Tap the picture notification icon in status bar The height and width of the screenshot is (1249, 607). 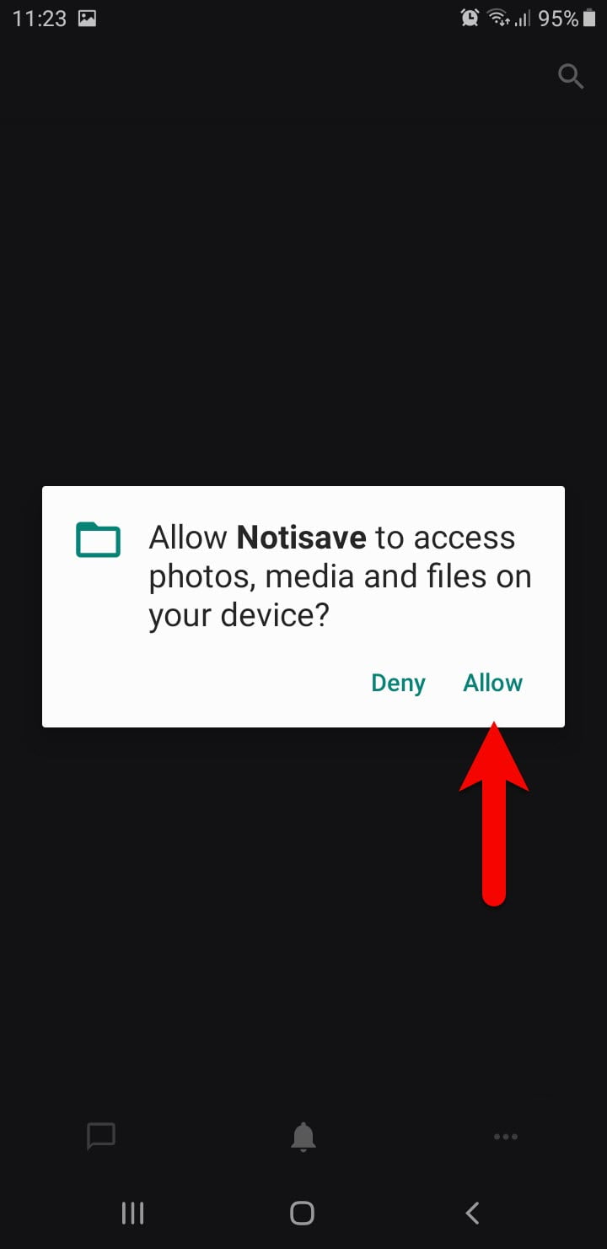coord(87,19)
